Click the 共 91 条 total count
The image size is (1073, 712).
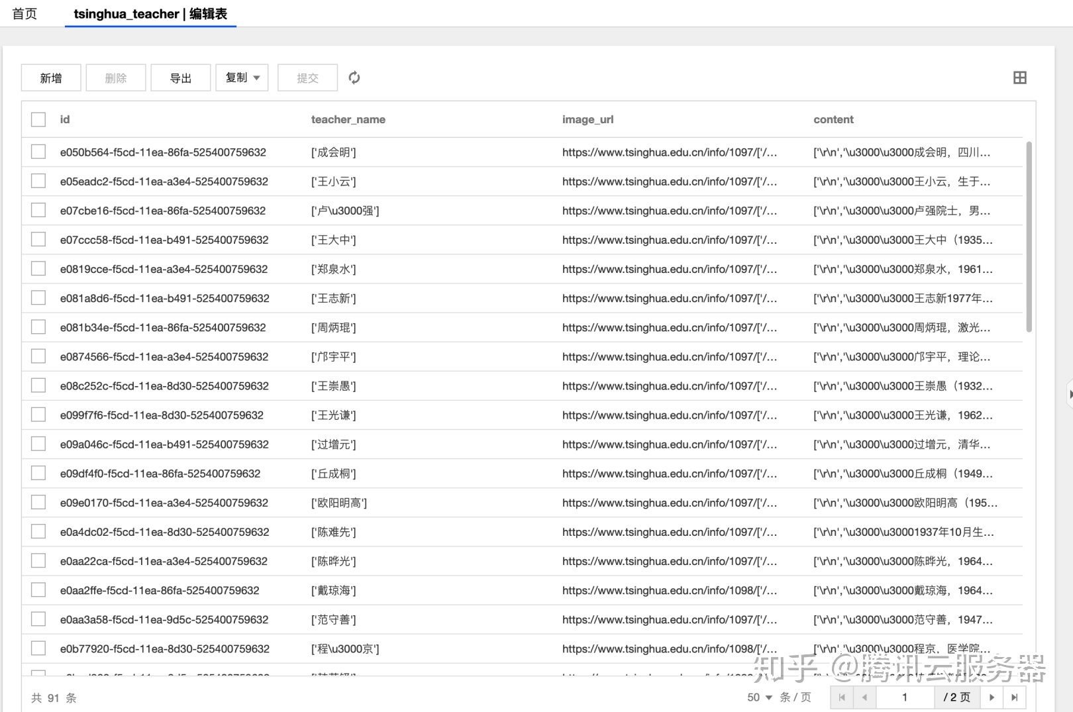click(x=54, y=697)
